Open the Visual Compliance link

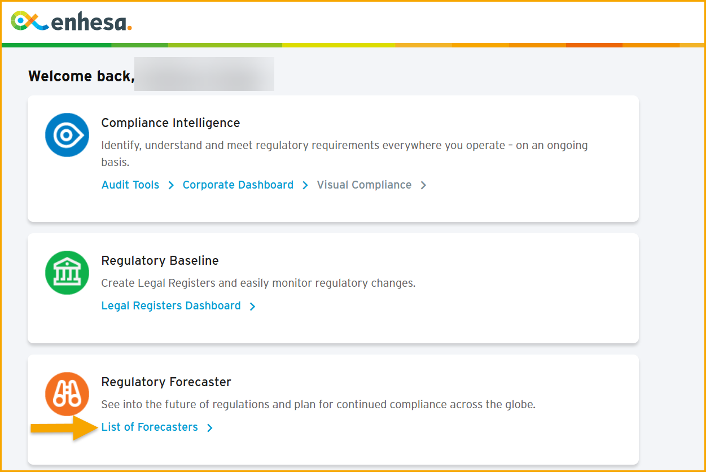[x=364, y=185]
